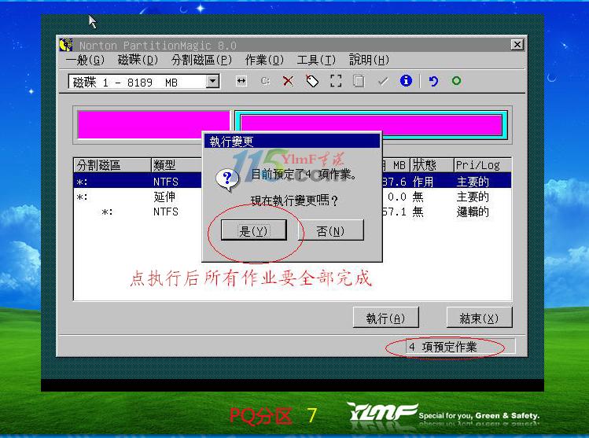Click the 執行變更 dialog title bar
Screen dimensions: 589x438
coord(292,142)
